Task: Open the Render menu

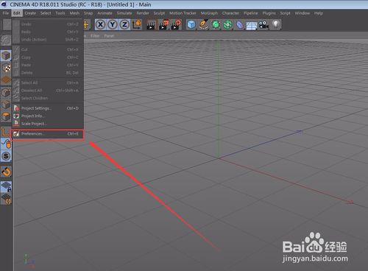Action: 143,13
